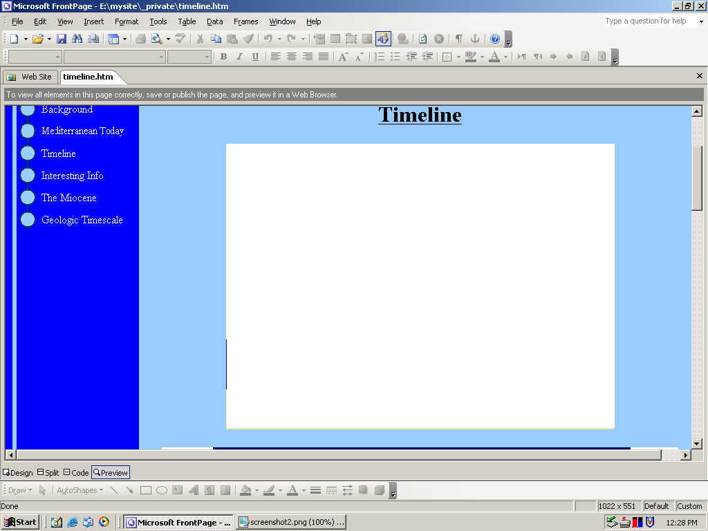Open the Font name combo box
Screen dimensions: 708x531
point(114,57)
